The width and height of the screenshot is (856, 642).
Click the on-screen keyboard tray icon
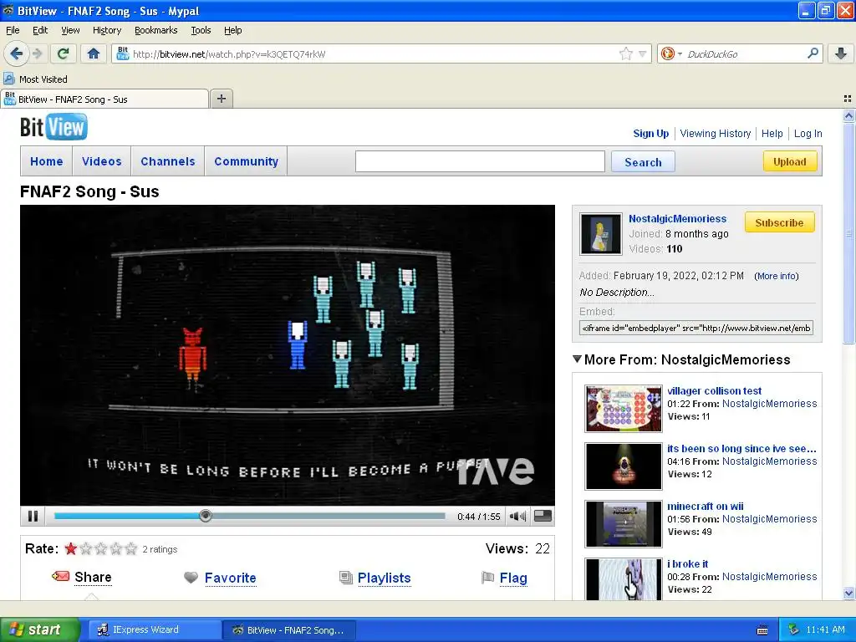pyautogui.click(x=762, y=630)
